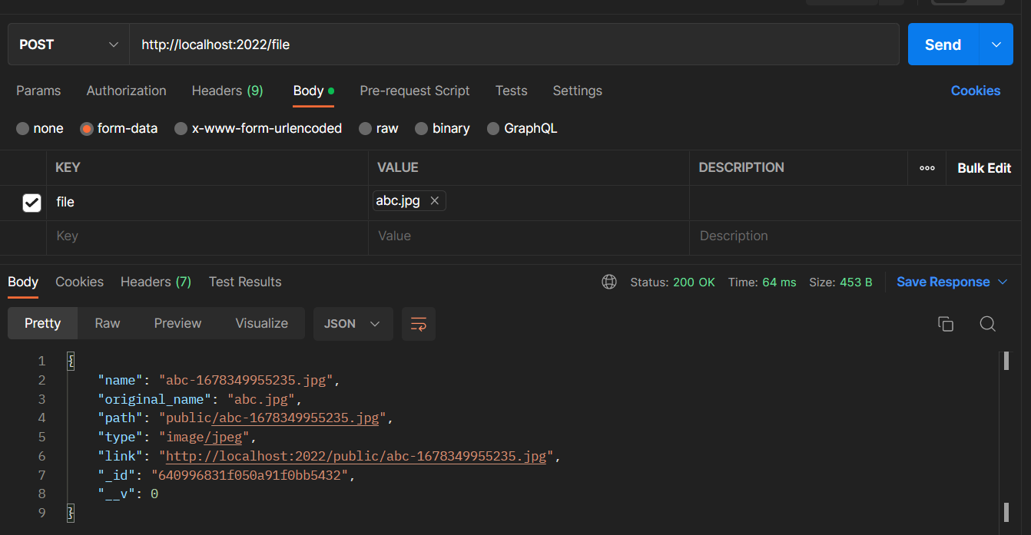The width and height of the screenshot is (1031, 535).
Task: Click the request URL field
Action: click(514, 45)
